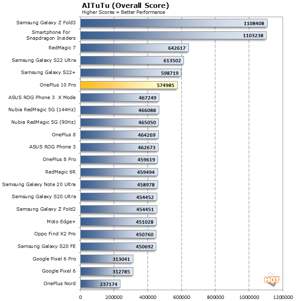Select the OnePlus 8 Pro label
This screenshot has height=301, width=296.
tap(59, 159)
